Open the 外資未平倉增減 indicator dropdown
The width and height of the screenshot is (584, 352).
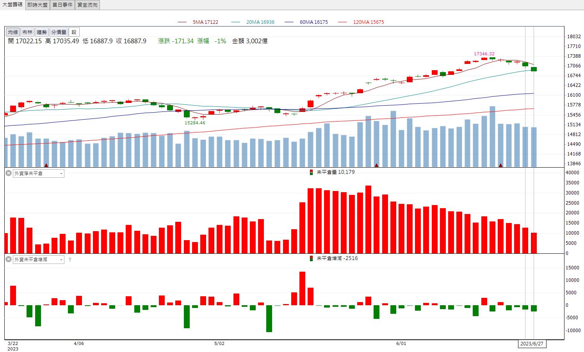point(39,260)
